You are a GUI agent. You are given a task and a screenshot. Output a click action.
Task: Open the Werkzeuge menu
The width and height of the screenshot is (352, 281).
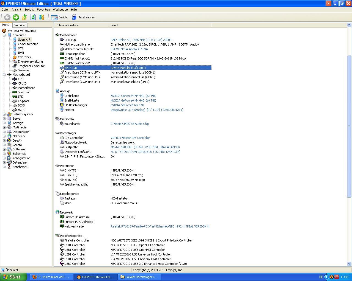coord(60,10)
